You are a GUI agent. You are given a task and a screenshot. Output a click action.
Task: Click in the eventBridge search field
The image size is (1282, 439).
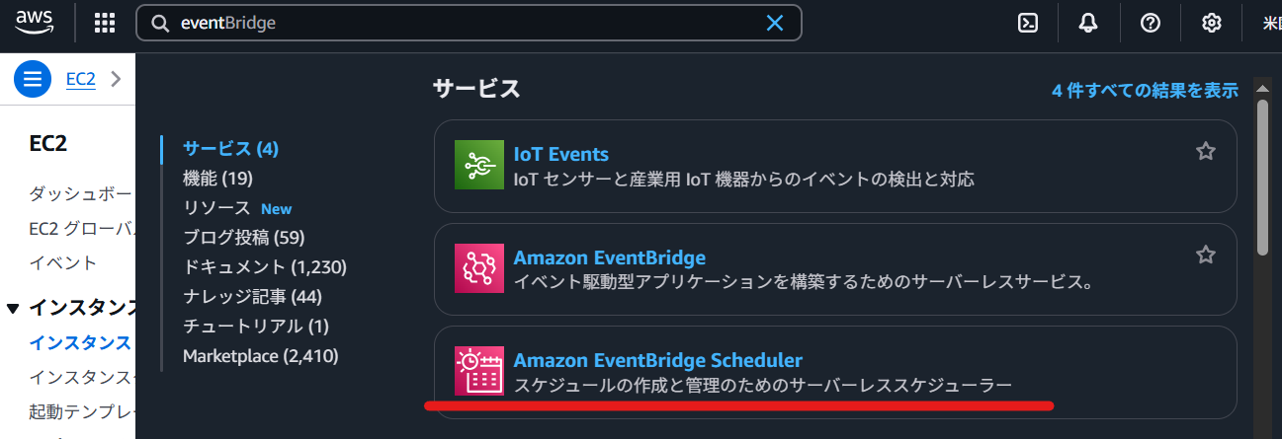[465, 24]
